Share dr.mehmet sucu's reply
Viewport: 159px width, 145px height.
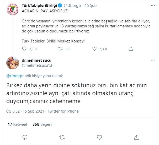(x=137, y=137)
